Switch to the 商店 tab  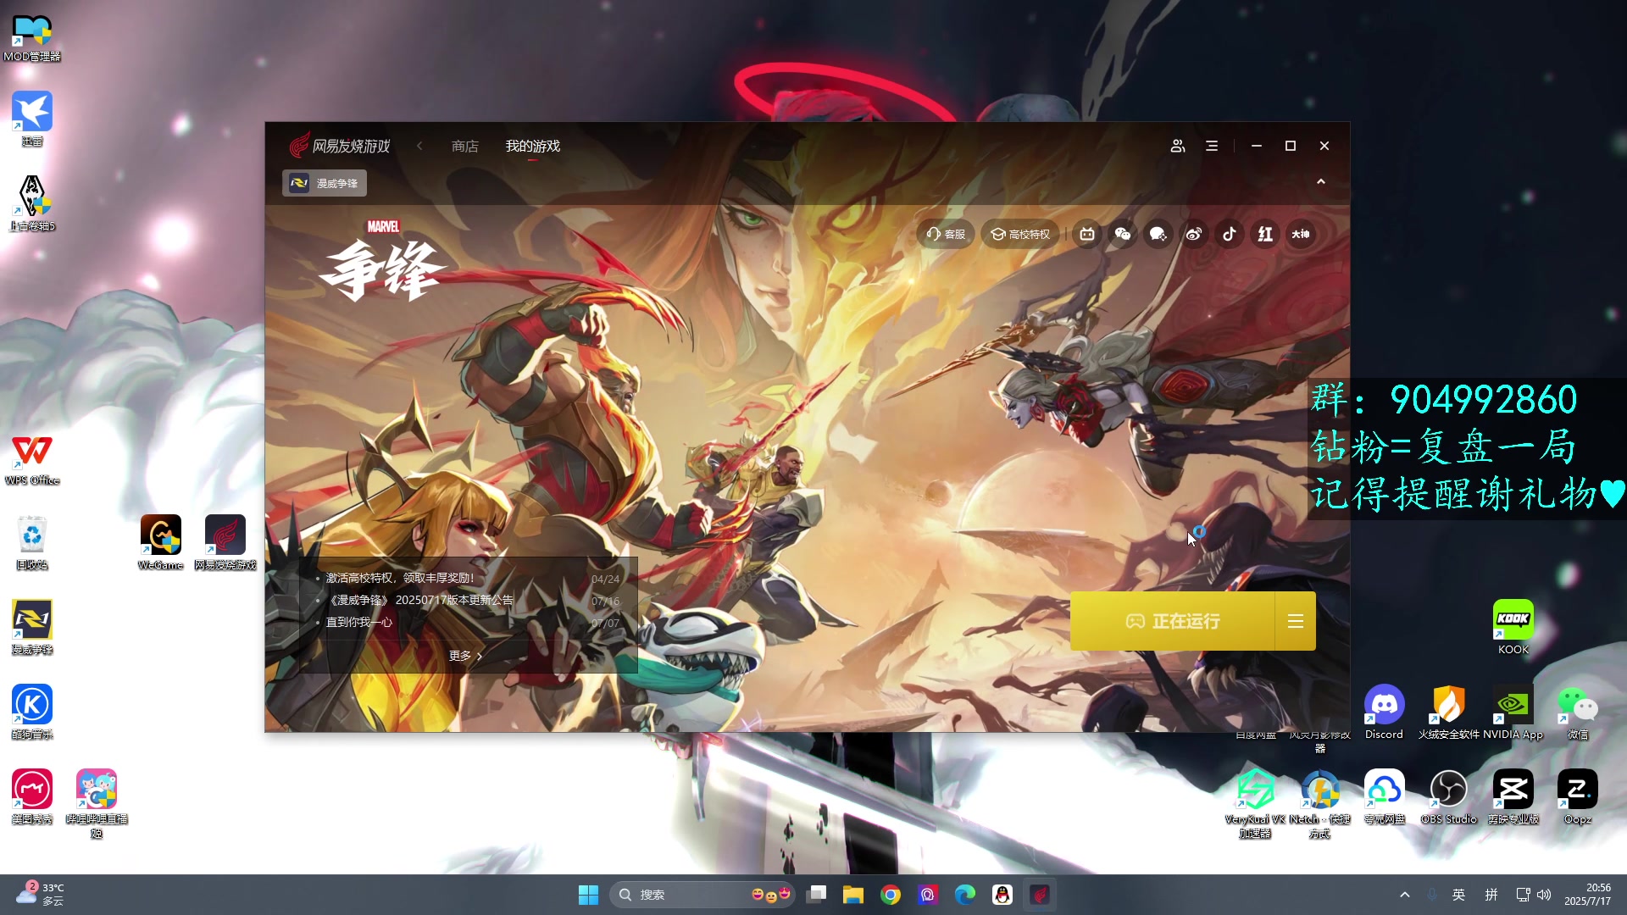(x=465, y=146)
